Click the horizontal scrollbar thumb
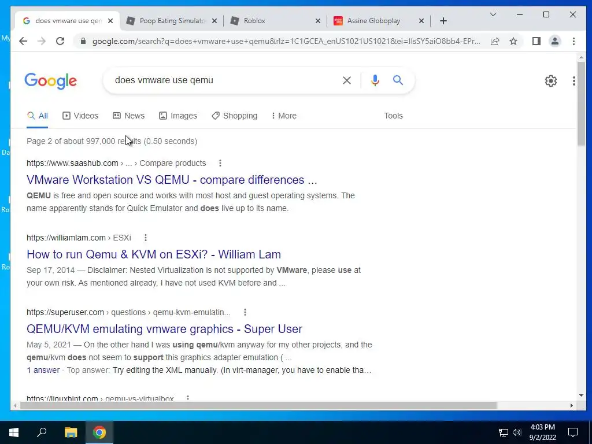The width and height of the screenshot is (592, 444). (x=258, y=405)
